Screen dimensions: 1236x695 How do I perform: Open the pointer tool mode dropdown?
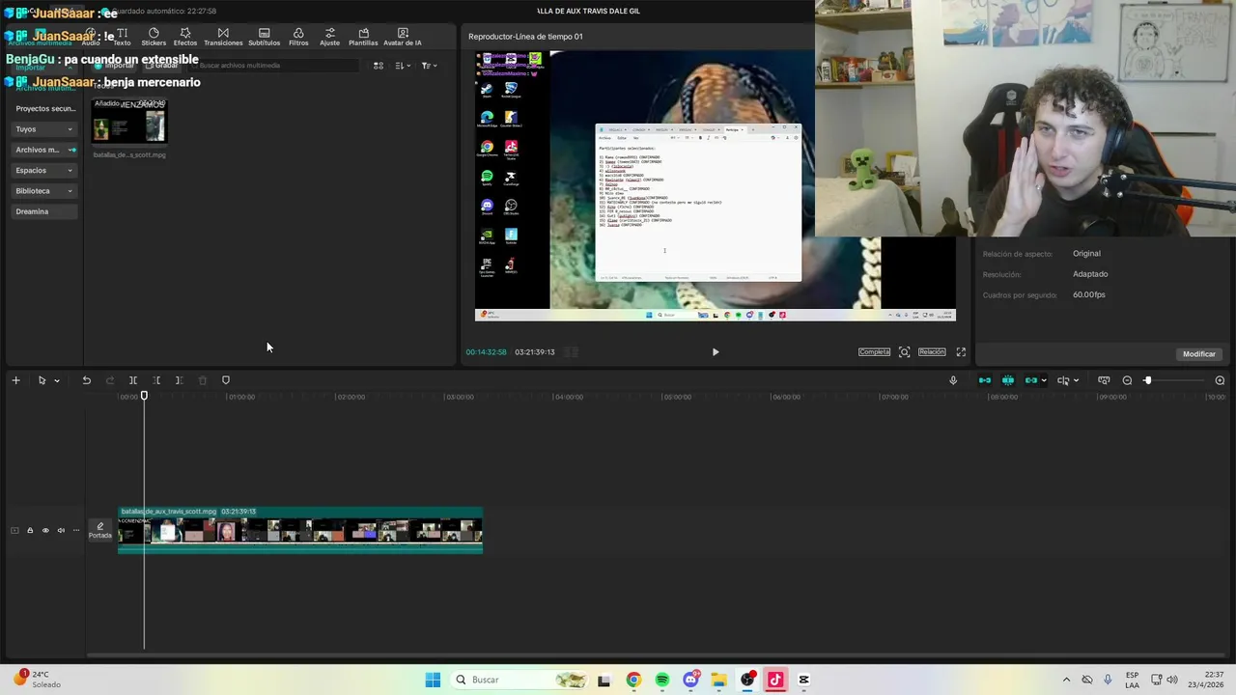[57, 380]
